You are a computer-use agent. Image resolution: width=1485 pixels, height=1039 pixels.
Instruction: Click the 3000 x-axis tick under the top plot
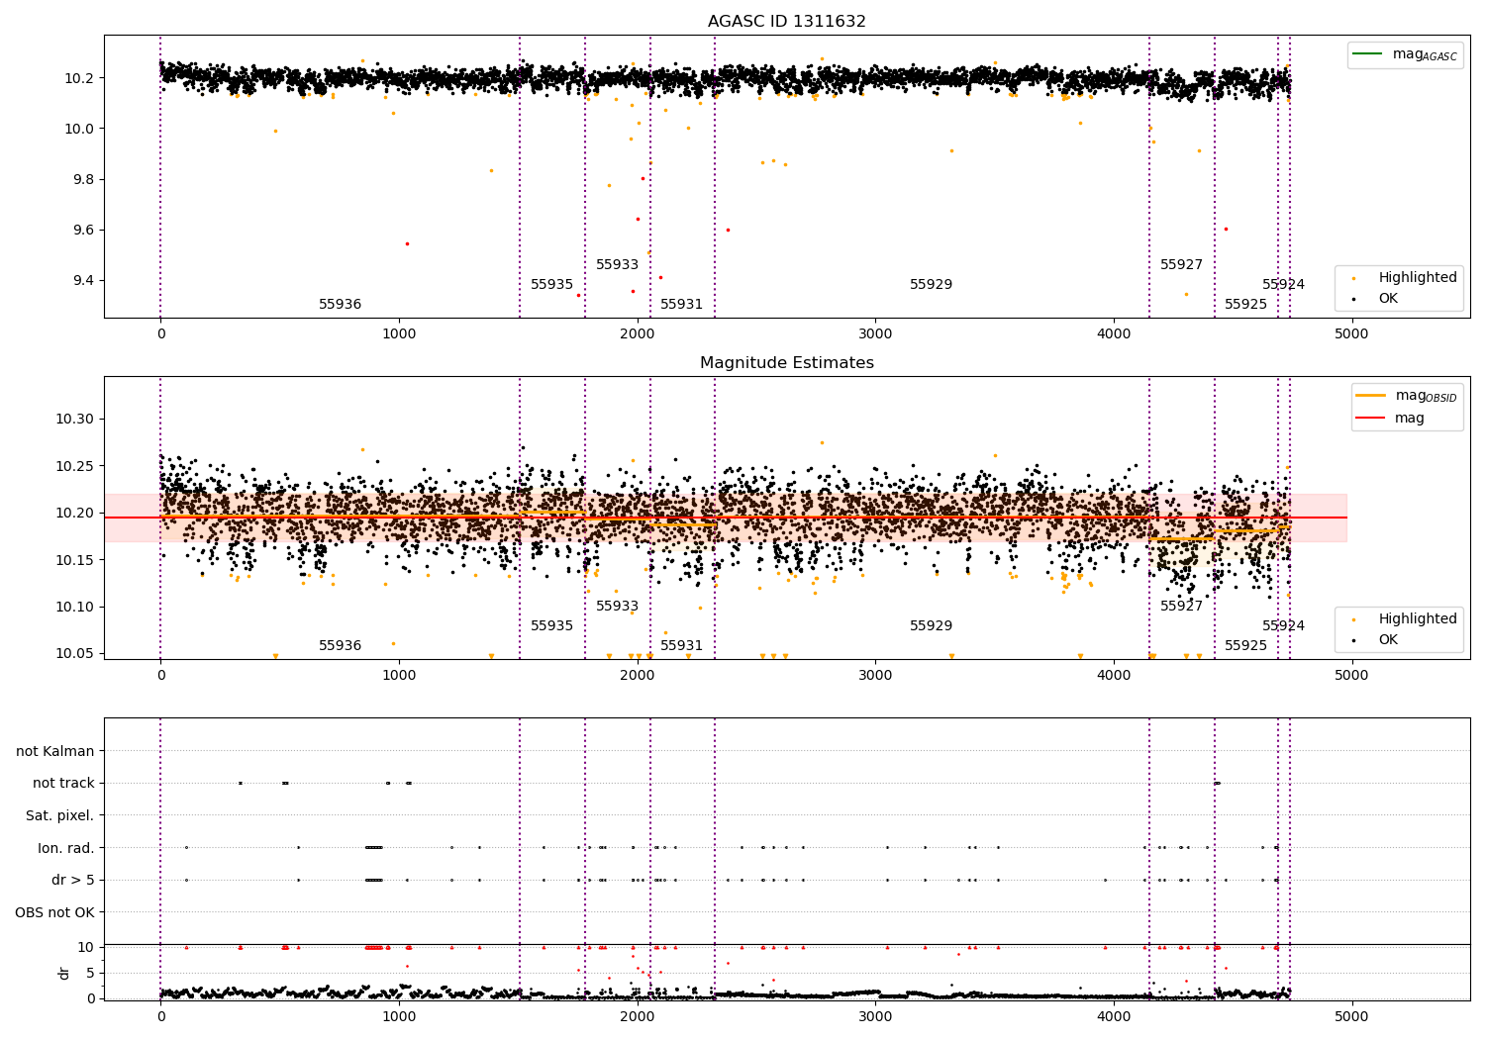point(875,333)
